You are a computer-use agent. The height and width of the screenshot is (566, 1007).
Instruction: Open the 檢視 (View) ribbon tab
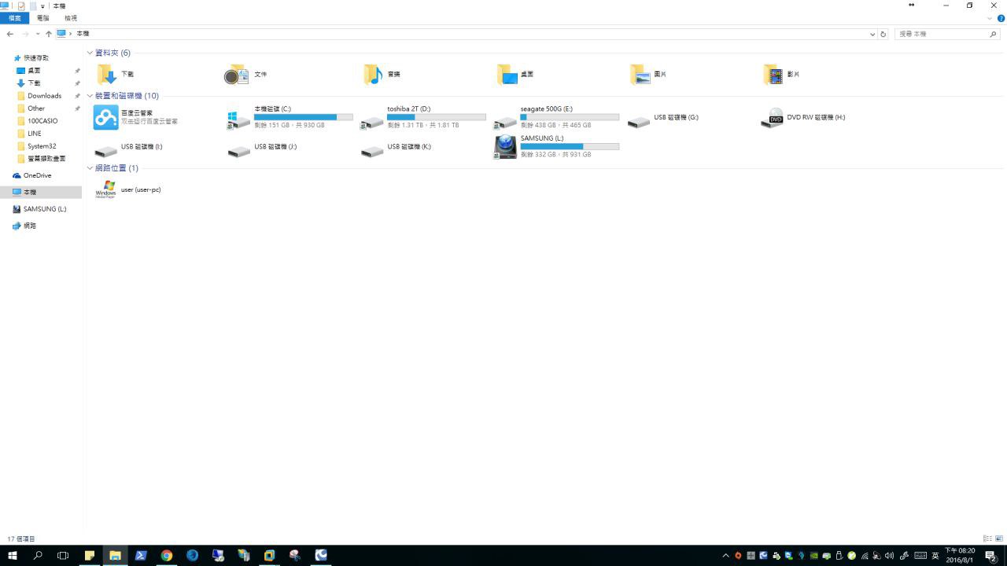(71, 18)
